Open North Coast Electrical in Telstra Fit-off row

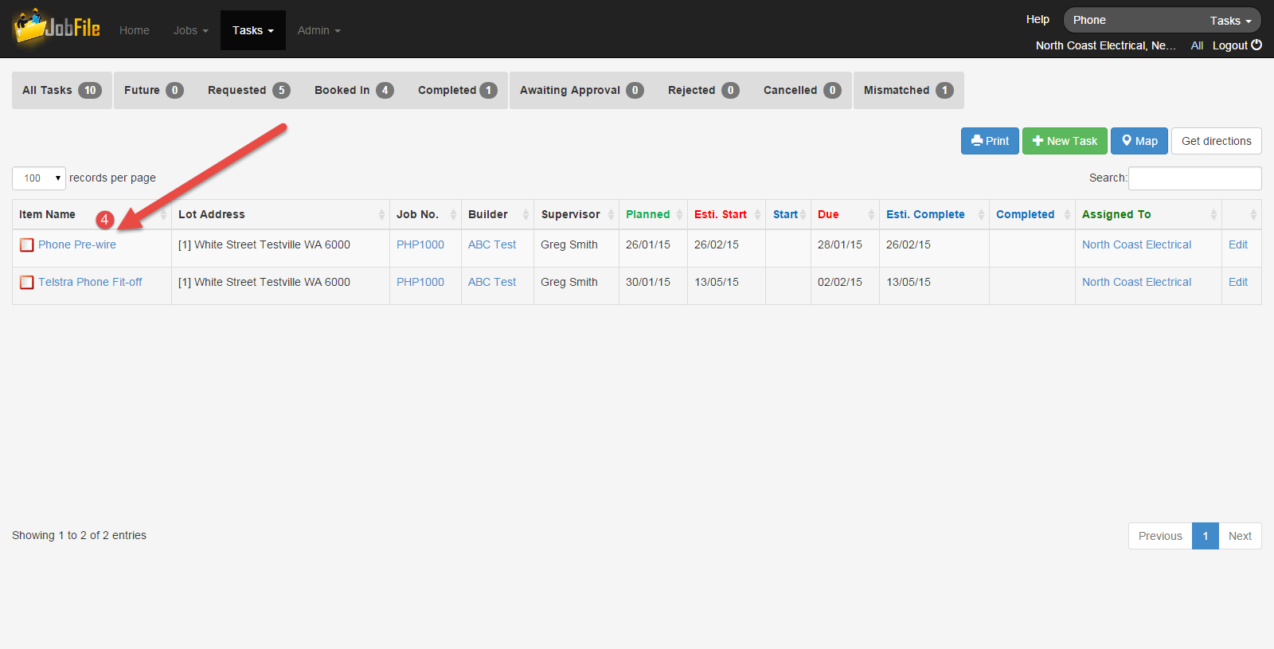(x=1136, y=282)
